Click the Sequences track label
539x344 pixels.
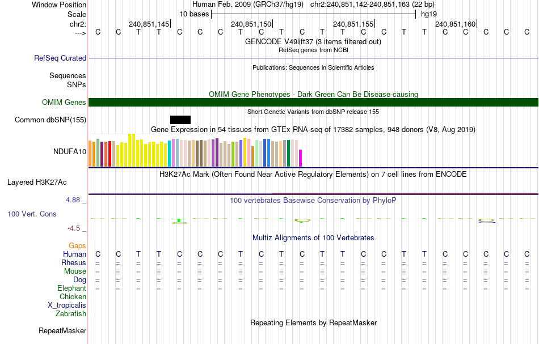click(68, 75)
